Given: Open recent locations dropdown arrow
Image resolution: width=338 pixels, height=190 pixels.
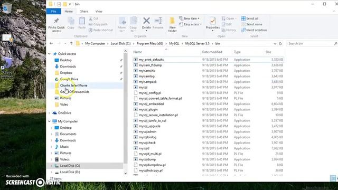Looking at the screenshot, I should point(65,43).
